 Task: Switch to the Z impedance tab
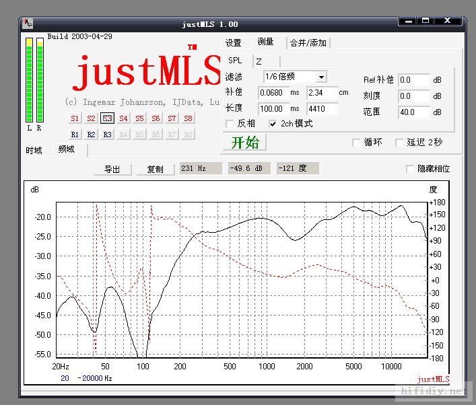259,61
